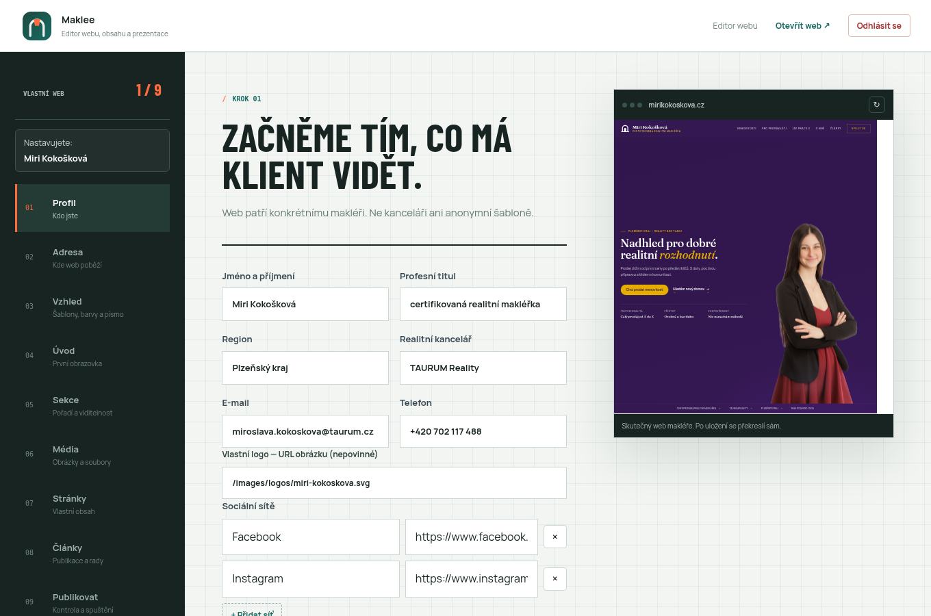Image resolution: width=931 pixels, height=616 pixels.
Task: Select the Sekce step
Action: [92, 405]
